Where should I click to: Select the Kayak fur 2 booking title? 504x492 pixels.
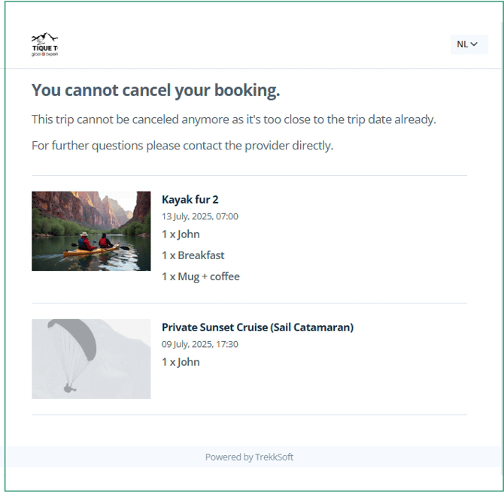[x=190, y=200]
